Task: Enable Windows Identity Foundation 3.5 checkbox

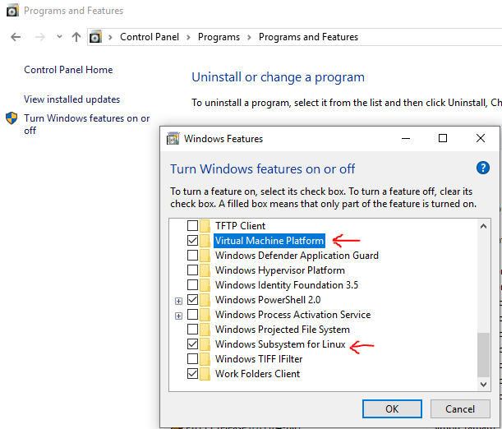Action: (192, 284)
